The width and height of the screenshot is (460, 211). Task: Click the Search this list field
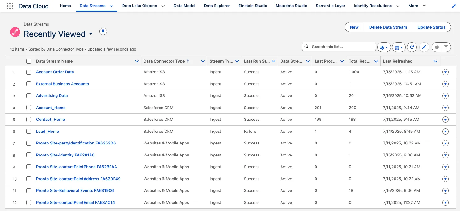point(341,47)
